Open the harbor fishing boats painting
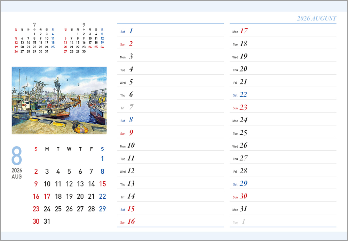 click(59, 100)
